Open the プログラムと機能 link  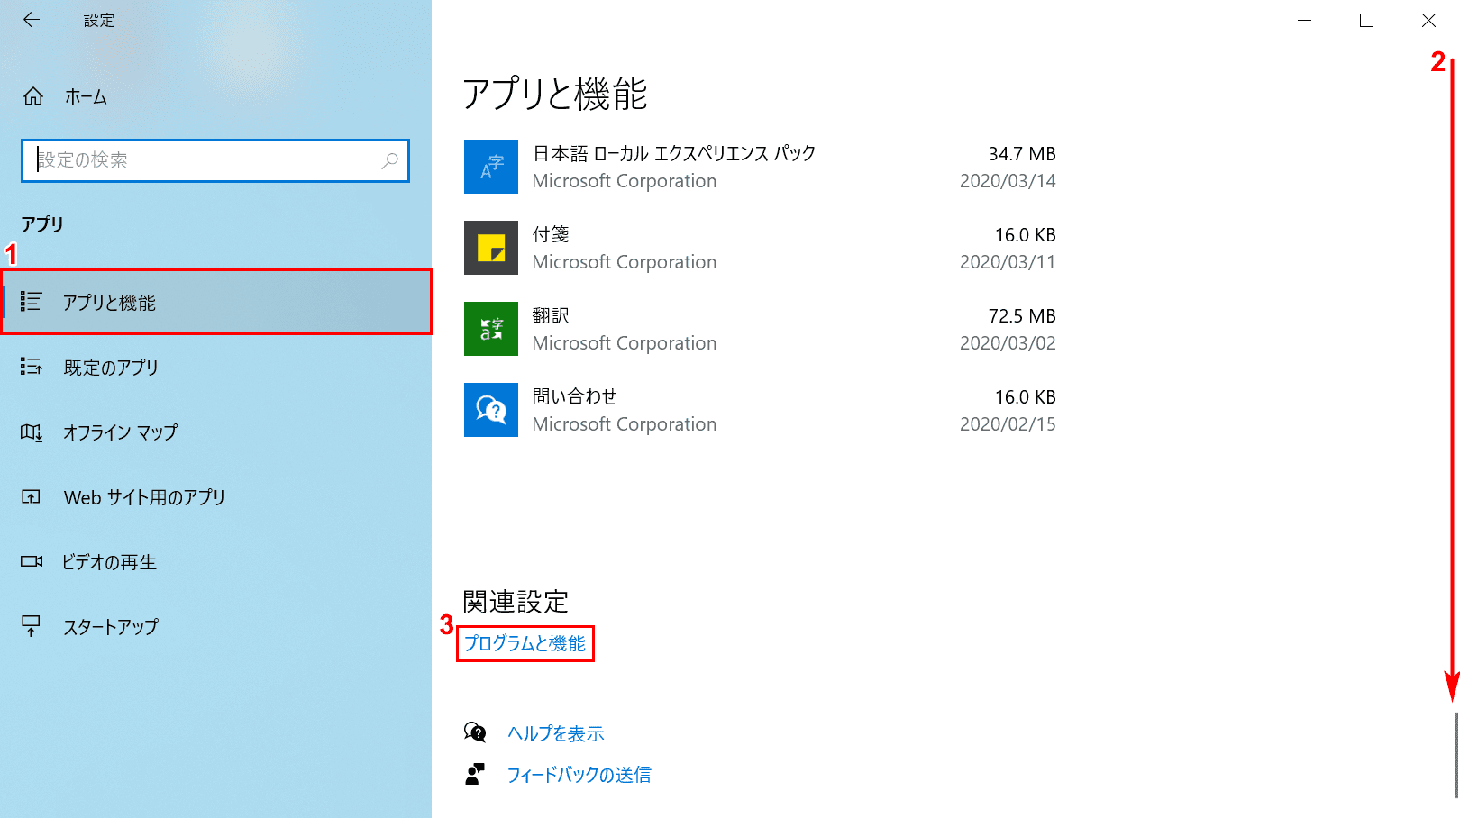[525, 643]
